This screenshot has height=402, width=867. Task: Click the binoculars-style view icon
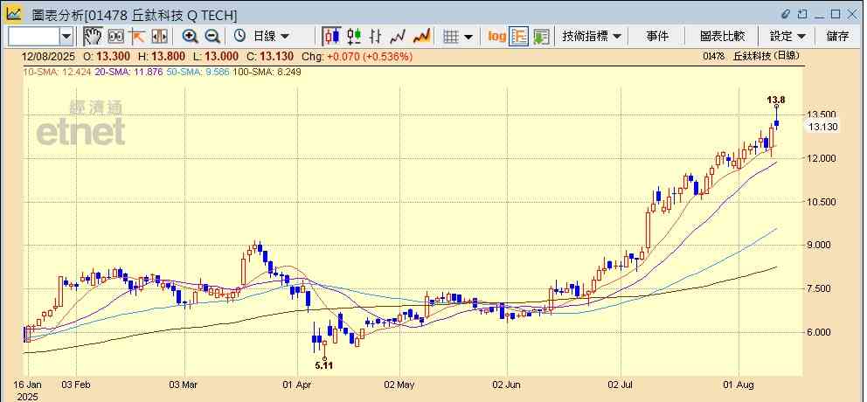115,37
